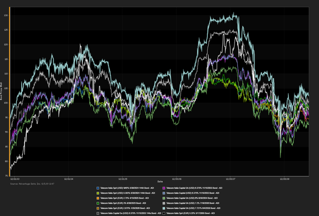Click the 'Bond Price (Bid)' y-axis title
The width and height of the screenshot is (319, 216).
[x=1, y=91]
